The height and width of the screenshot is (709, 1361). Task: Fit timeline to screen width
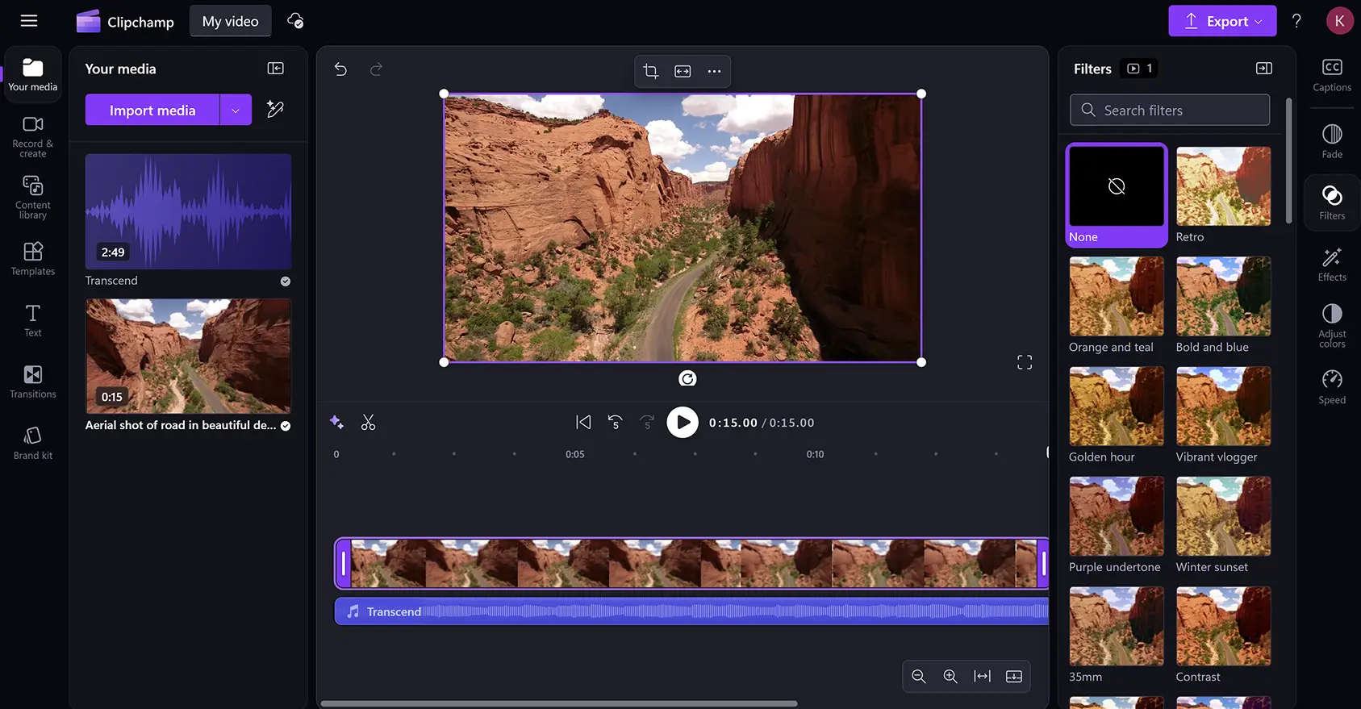pyautogui.click(x=982, y=676)
